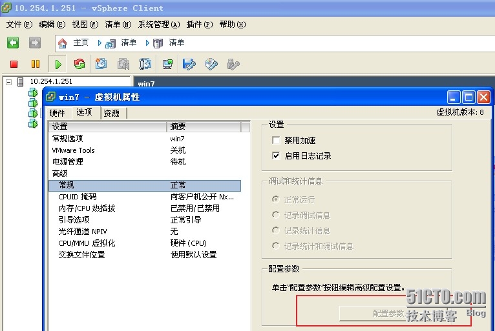Image resolution: width=495 pixels, height=331 pixels.
Task: Open the 系统管理(A) menu
Action: coord(159,25)
